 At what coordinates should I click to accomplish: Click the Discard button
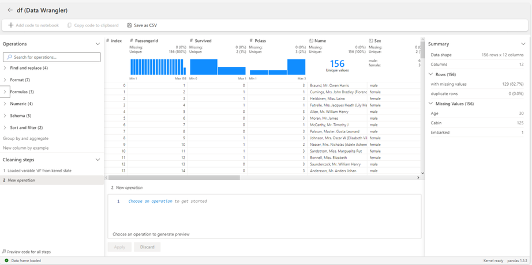[x=147, y=247]
